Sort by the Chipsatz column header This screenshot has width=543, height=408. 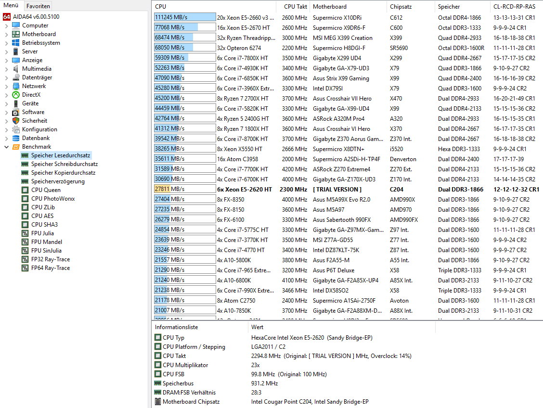(411, 7)
